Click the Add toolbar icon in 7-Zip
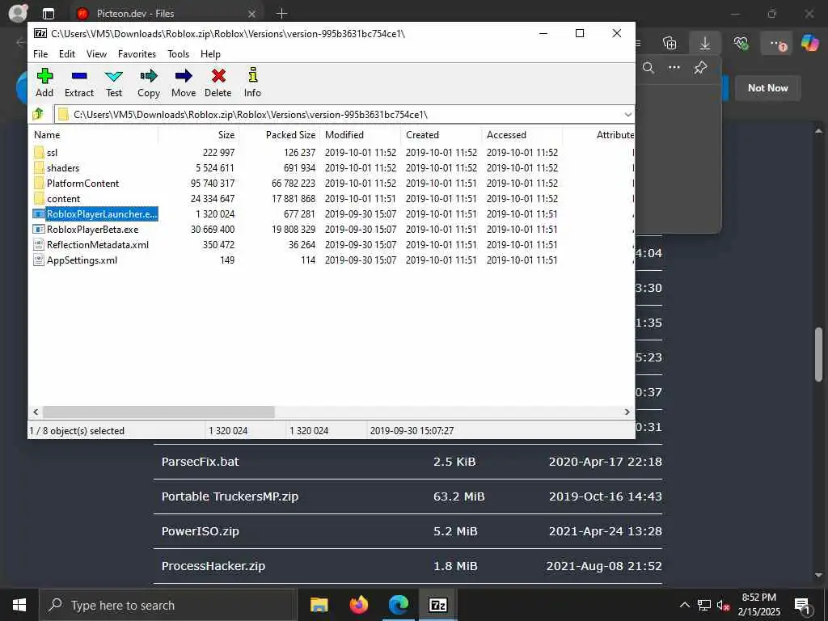Viewport: 828px width, 621px height. tap(44, 82)
